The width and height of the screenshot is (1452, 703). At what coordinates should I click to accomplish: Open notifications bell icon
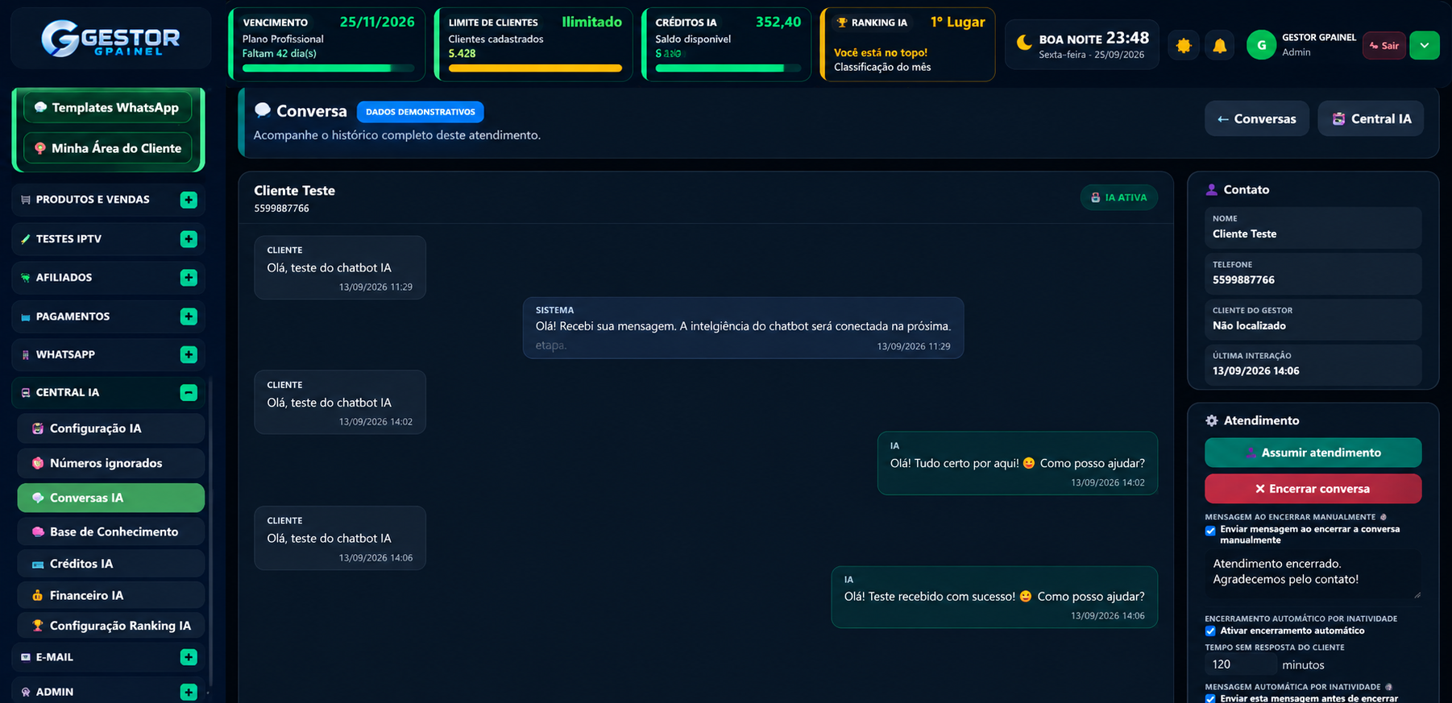(x=1220, y=45)
